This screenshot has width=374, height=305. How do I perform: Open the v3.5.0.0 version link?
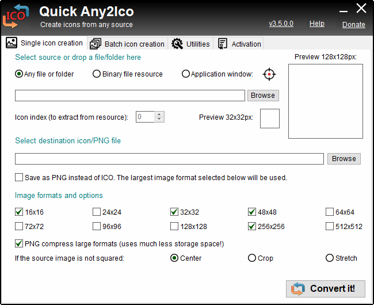[281, 24]
